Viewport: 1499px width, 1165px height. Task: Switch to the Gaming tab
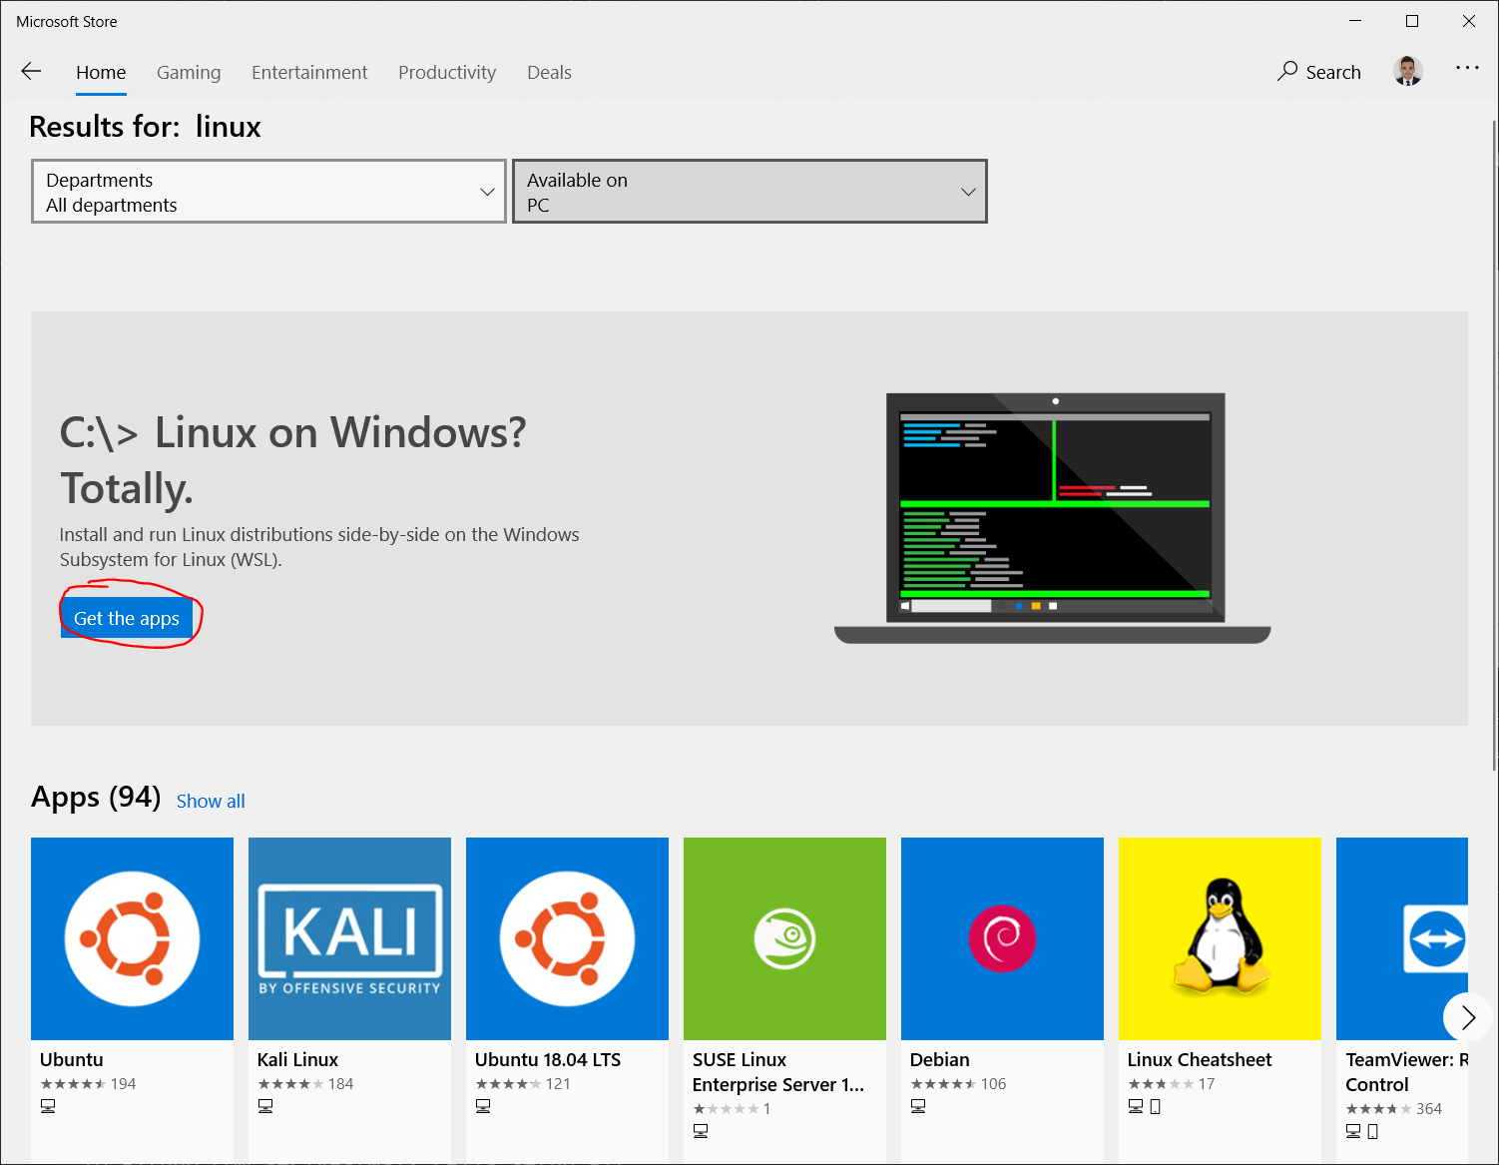[189, 73]
